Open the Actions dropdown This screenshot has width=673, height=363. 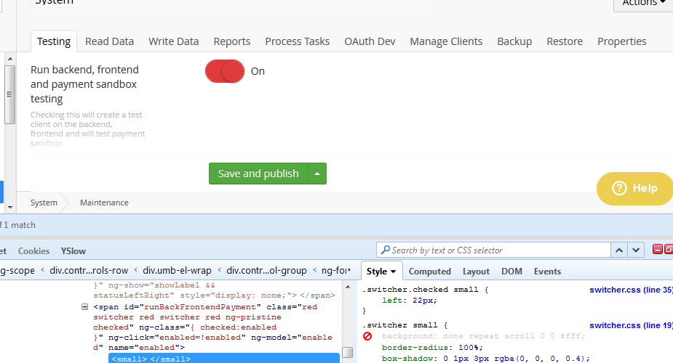(643, 4)
